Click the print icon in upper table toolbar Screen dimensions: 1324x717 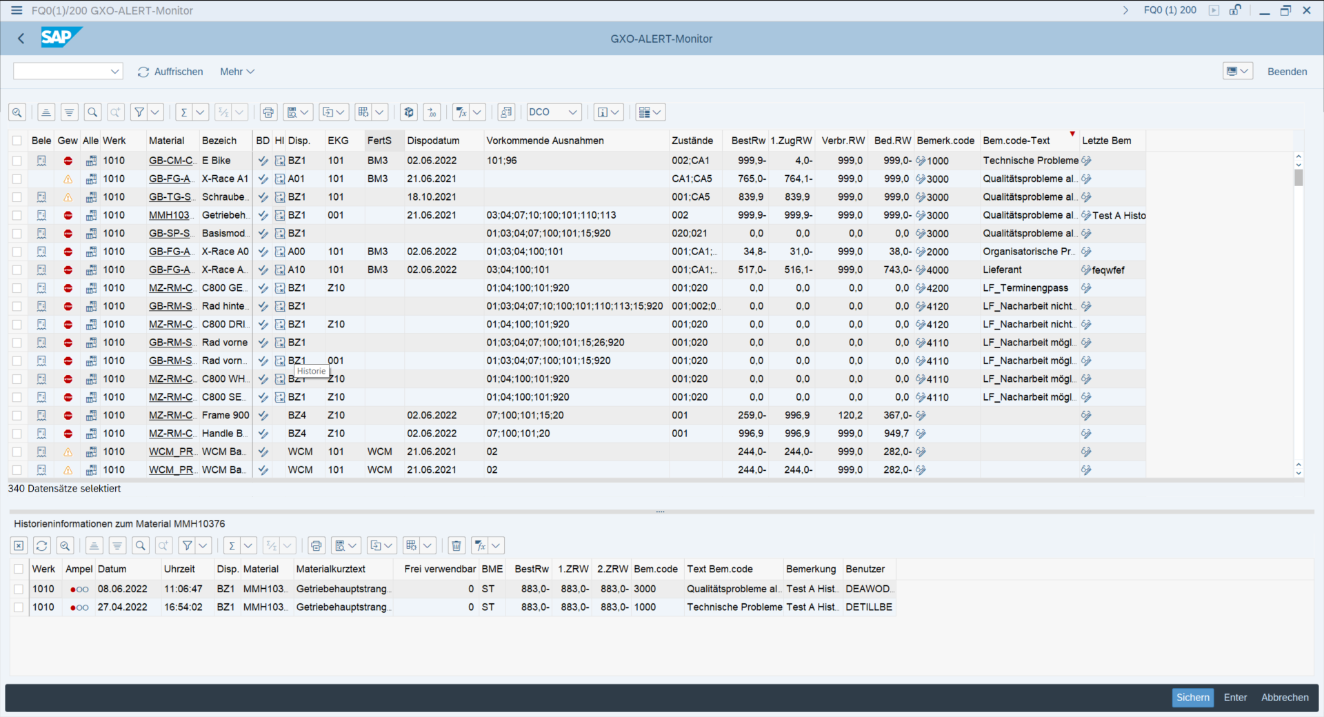268,112
